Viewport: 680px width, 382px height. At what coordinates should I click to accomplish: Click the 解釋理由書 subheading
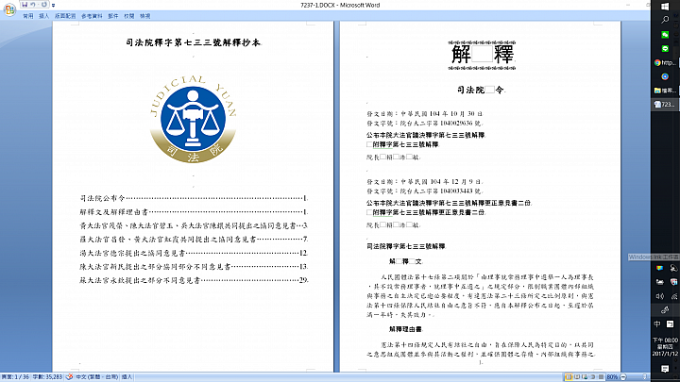[405, 329]
